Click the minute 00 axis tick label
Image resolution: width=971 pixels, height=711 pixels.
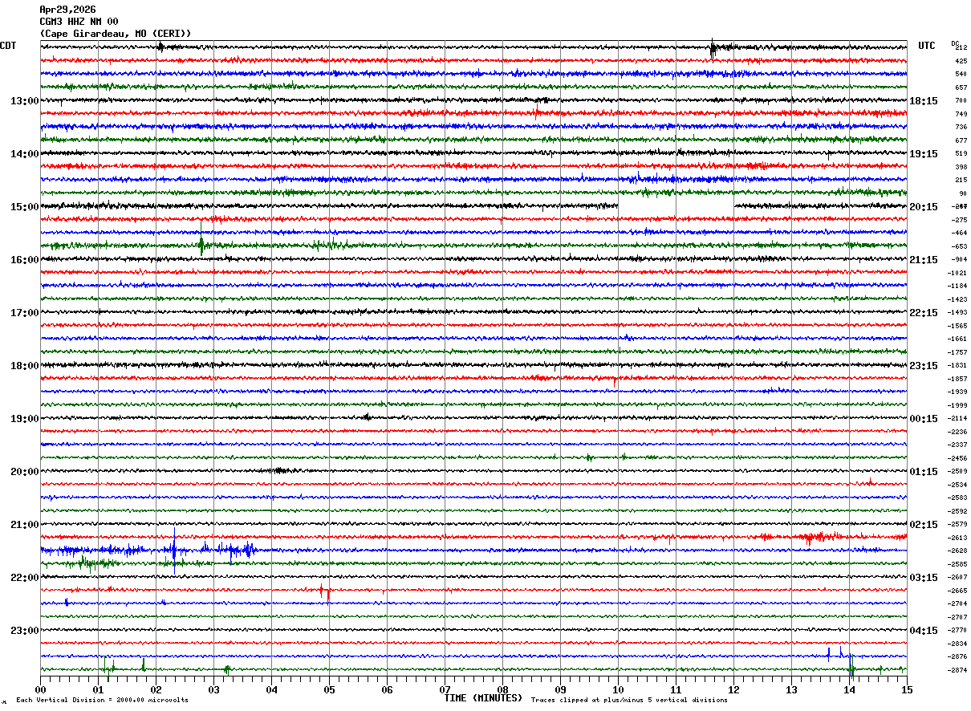coord(41,689)
